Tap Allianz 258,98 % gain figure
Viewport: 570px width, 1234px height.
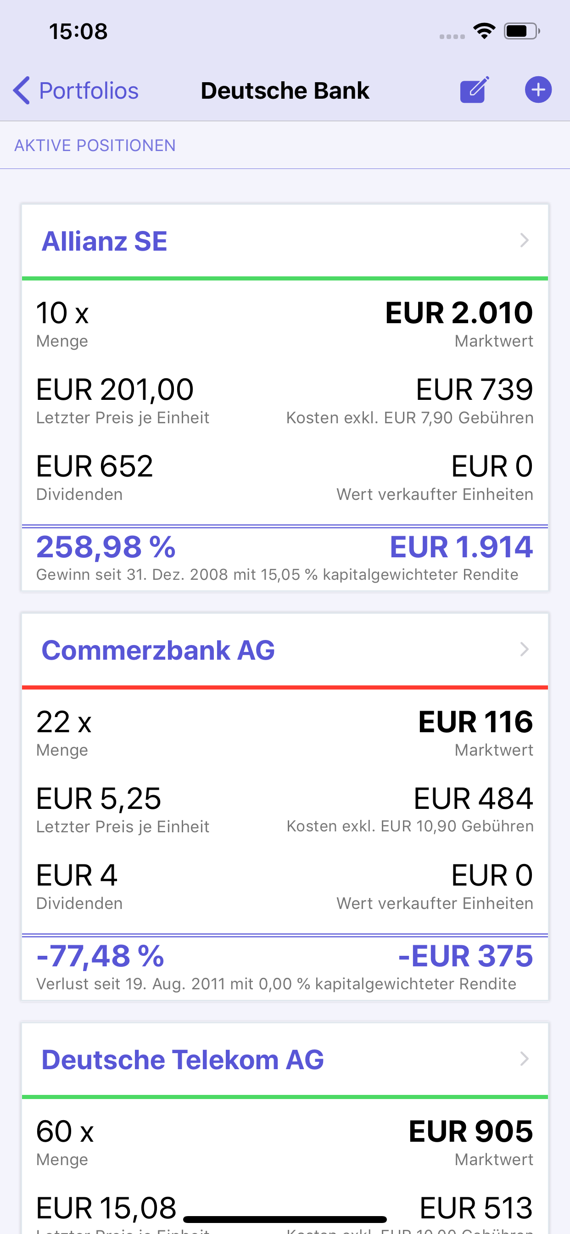click(x=106, y=547)
